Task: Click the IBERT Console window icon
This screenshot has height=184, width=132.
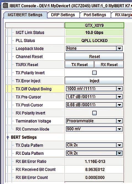Action: pos(6,6)
